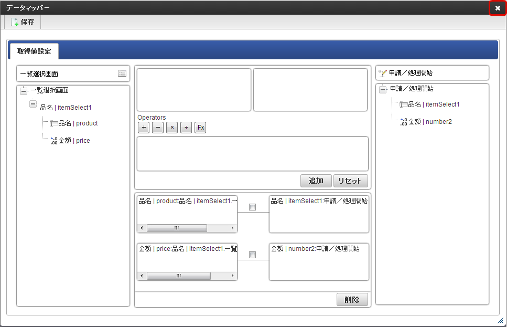Click left scroll arrow in price mapping box
The width and height of the screenshot is (507, 327).
(142, 276)
